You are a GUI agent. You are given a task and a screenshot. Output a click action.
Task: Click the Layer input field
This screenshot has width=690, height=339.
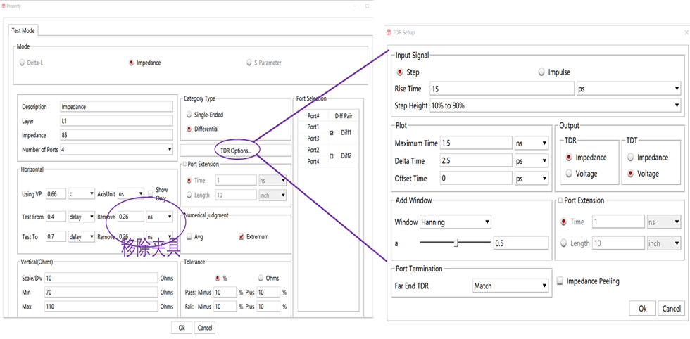(x=117, y=121)
